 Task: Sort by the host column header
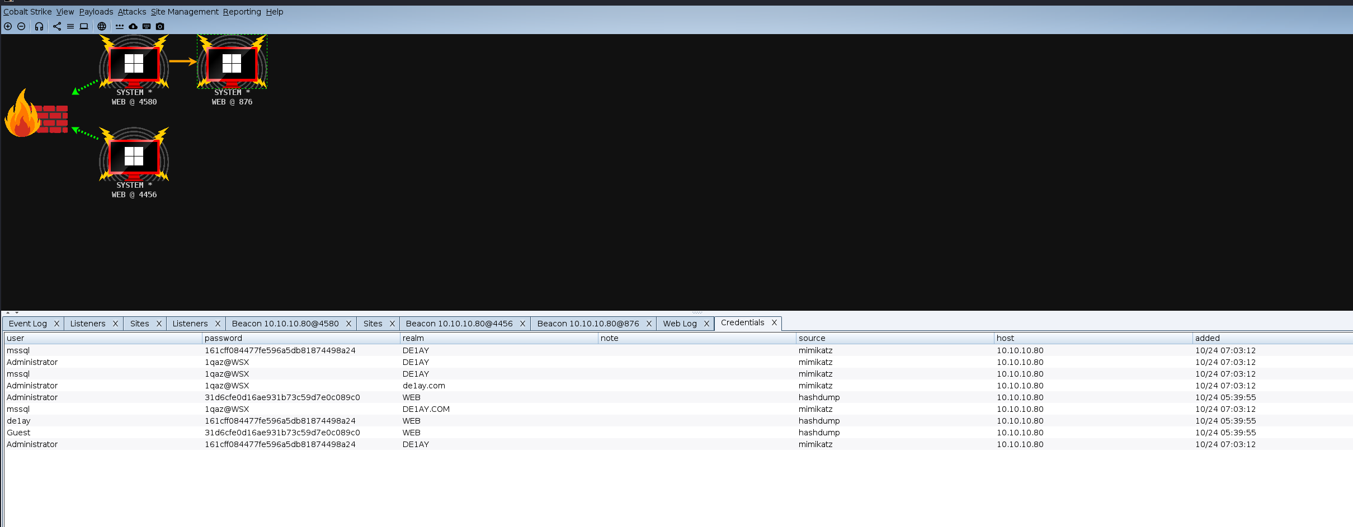click(1093, 338)
